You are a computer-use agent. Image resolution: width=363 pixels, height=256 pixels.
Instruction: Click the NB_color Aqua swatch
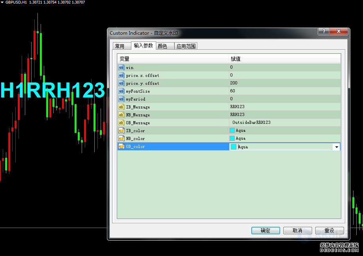coord(232,138)
